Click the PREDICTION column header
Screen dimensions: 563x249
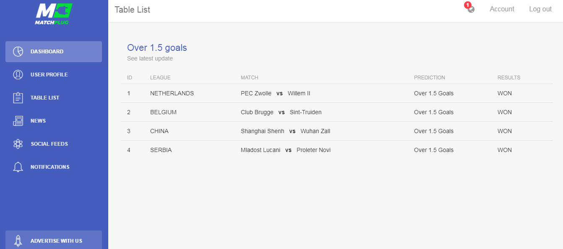429,78
